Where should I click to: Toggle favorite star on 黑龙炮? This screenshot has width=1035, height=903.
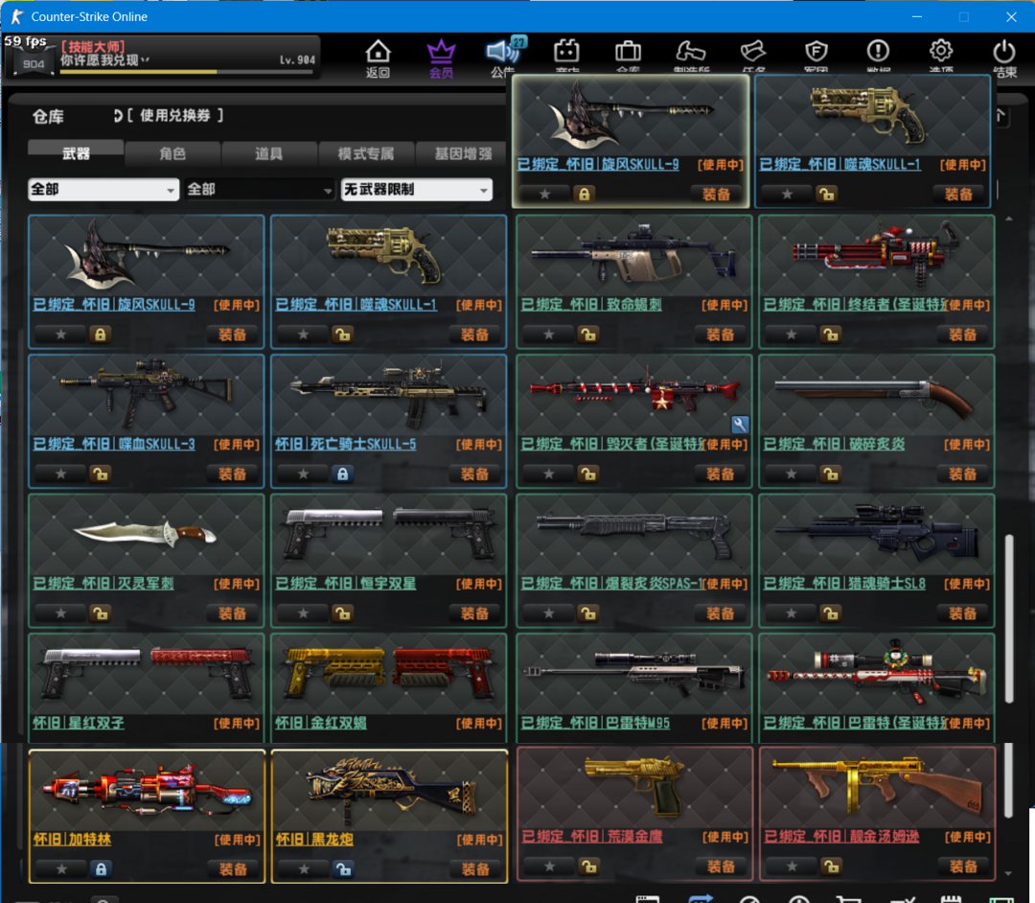click(304, 869)
